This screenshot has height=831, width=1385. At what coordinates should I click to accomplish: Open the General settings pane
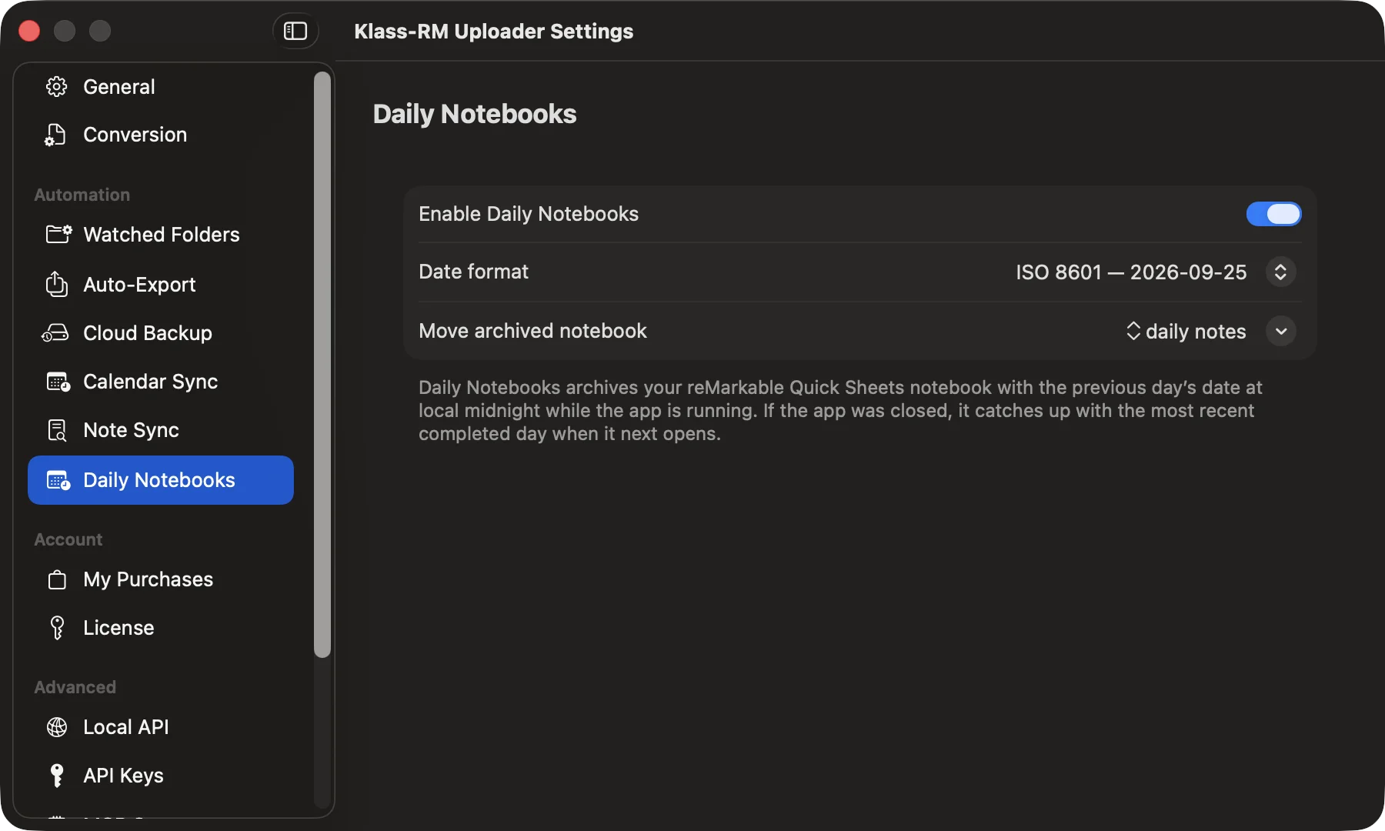[x=161, y=87]
